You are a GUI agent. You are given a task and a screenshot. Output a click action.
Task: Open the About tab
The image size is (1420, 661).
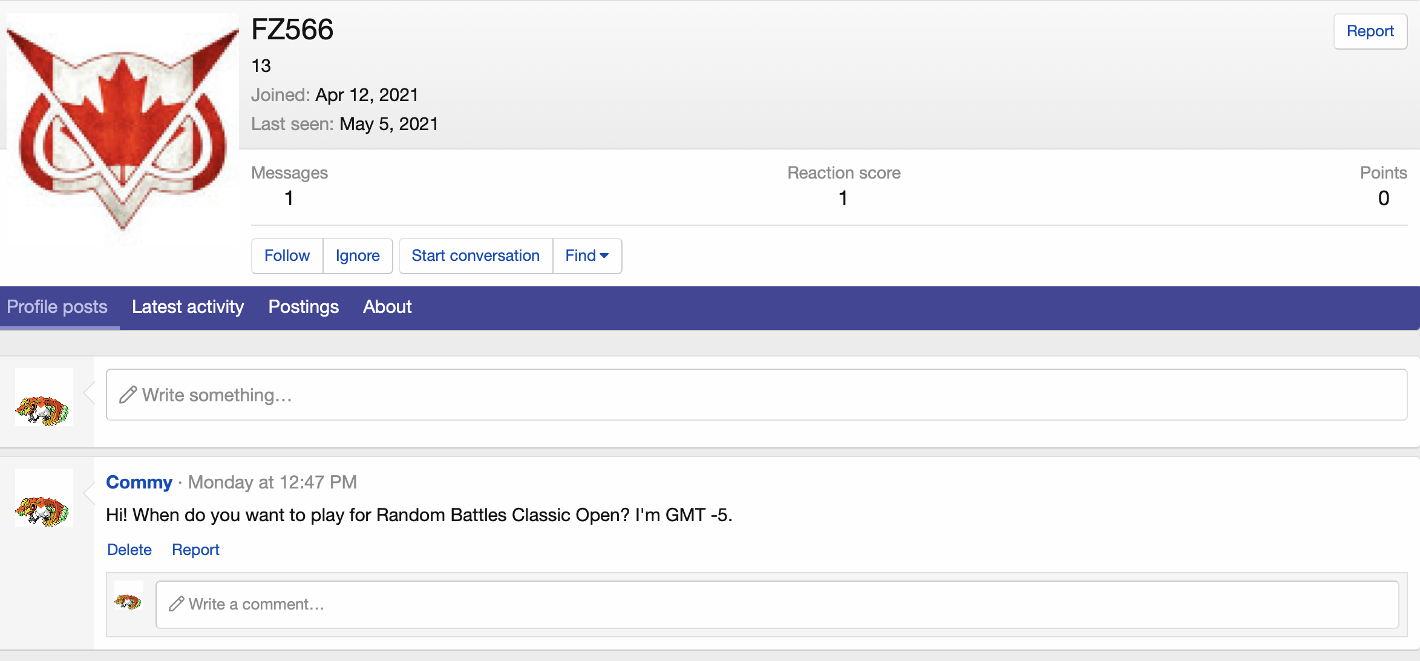click(x=387, y=307)
